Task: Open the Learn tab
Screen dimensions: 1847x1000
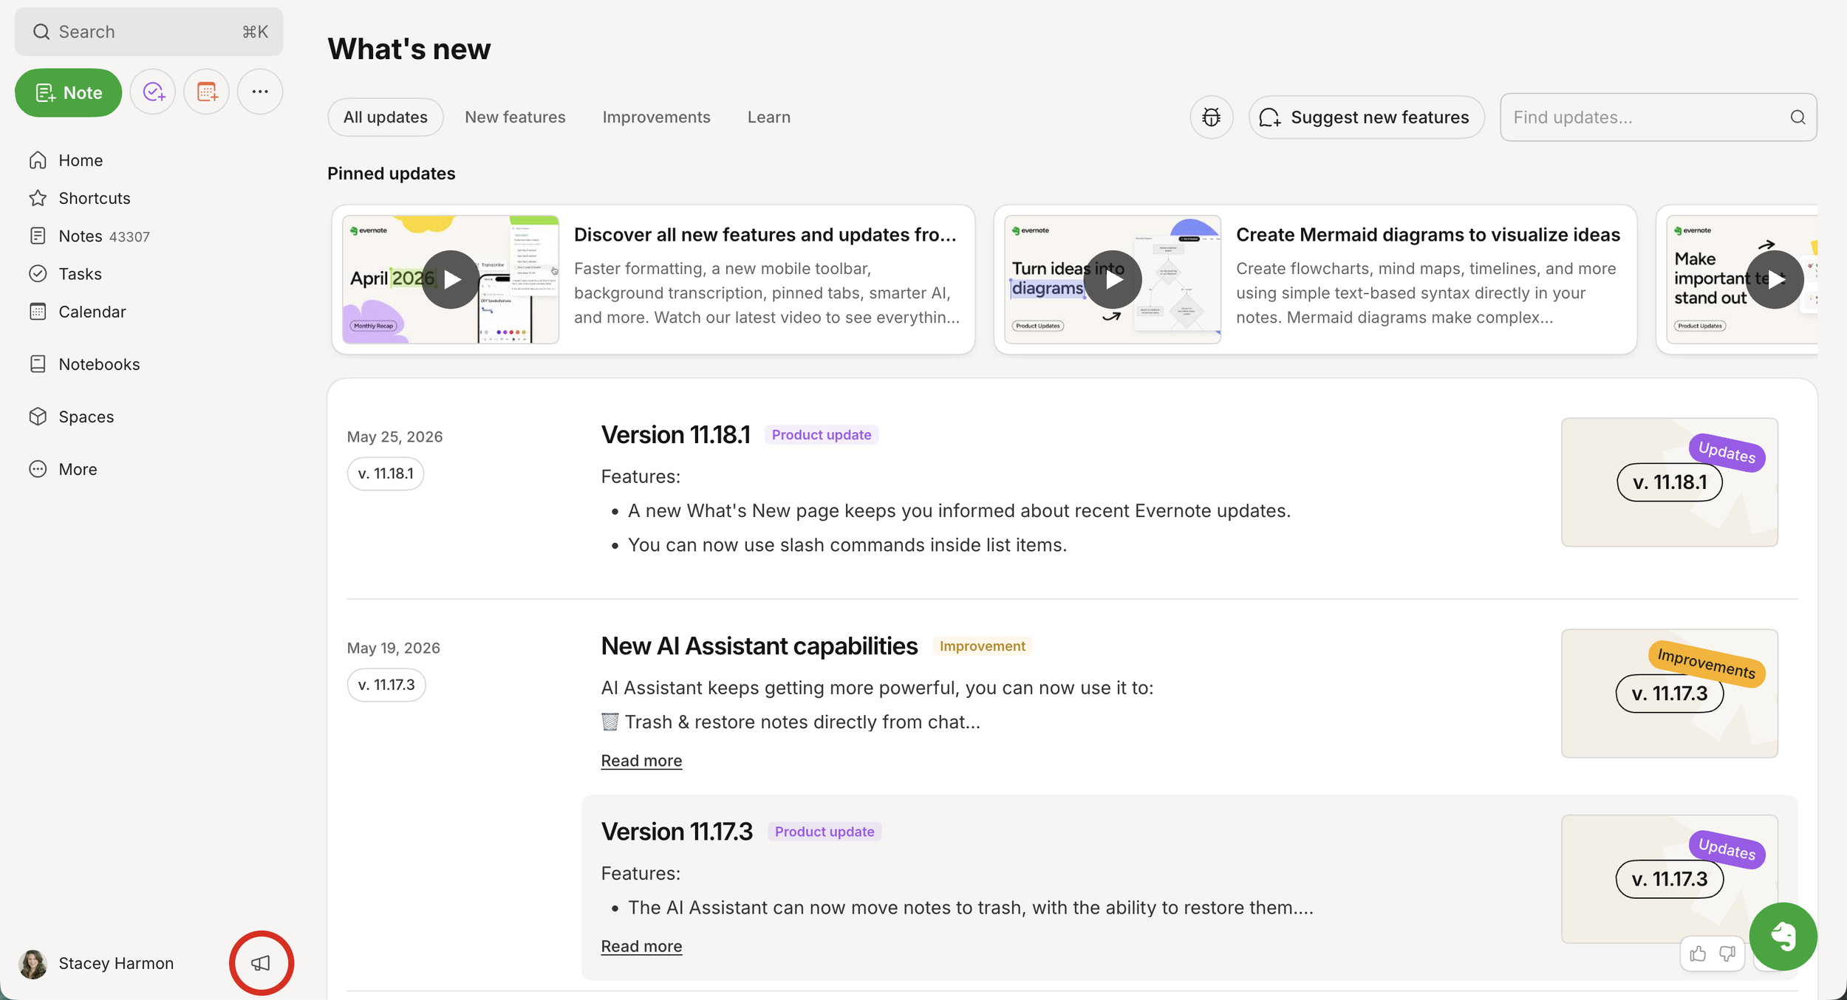Action: click(769, 117)
